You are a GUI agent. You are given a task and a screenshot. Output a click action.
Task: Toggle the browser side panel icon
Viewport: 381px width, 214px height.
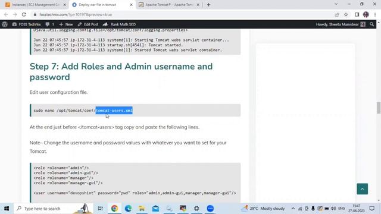click(357, 14)
